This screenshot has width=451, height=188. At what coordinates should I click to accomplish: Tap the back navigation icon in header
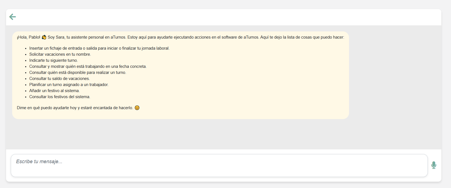coord(12,17)
